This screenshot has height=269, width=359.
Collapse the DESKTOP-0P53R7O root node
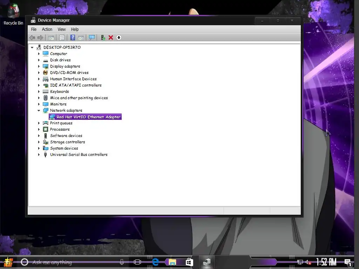(x=32, y=47)
